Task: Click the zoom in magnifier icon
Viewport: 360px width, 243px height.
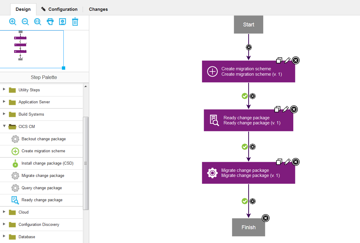Action: pos(13,22)
